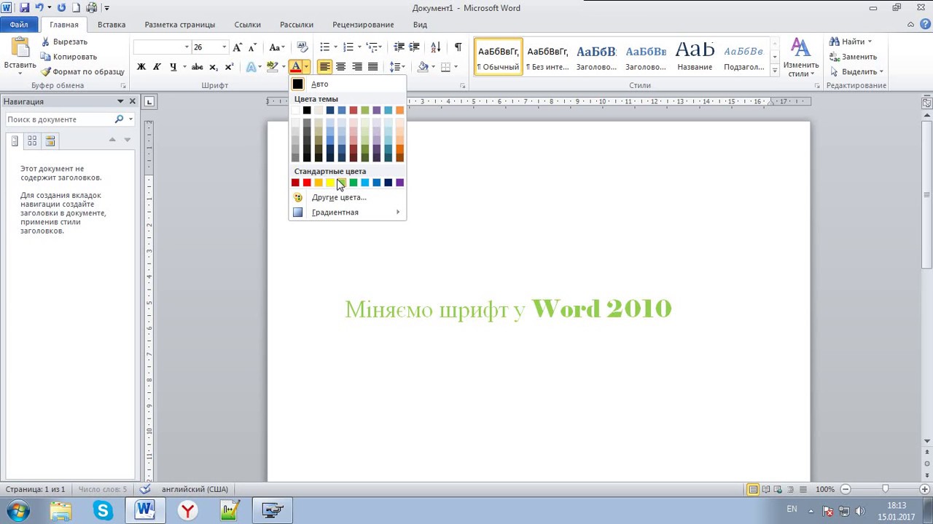
Task: Open the Найти (Find) dropdown arrow
Action: click(869, 41)
